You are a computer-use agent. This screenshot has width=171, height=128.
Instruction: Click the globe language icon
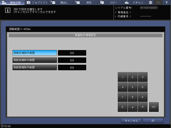point(150,2)
